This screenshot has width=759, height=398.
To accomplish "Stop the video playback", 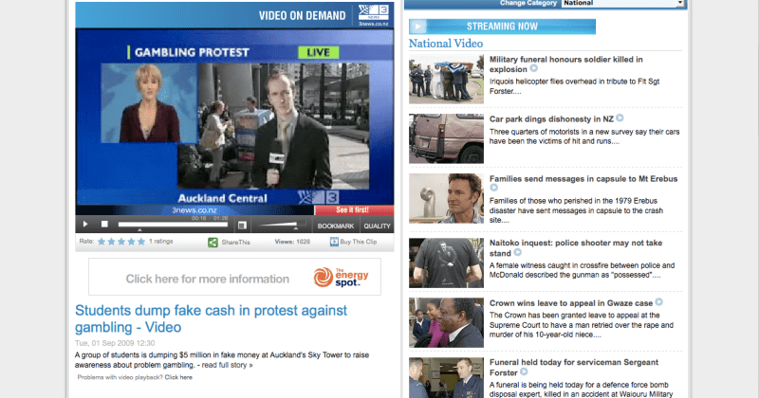I will (x=104, y=225).
